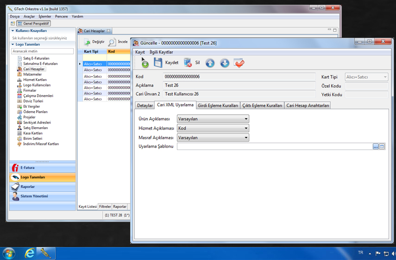This screenshot has height=260, width=396.
Task: Open Projeler in the tree
Action: coord(29,117)
